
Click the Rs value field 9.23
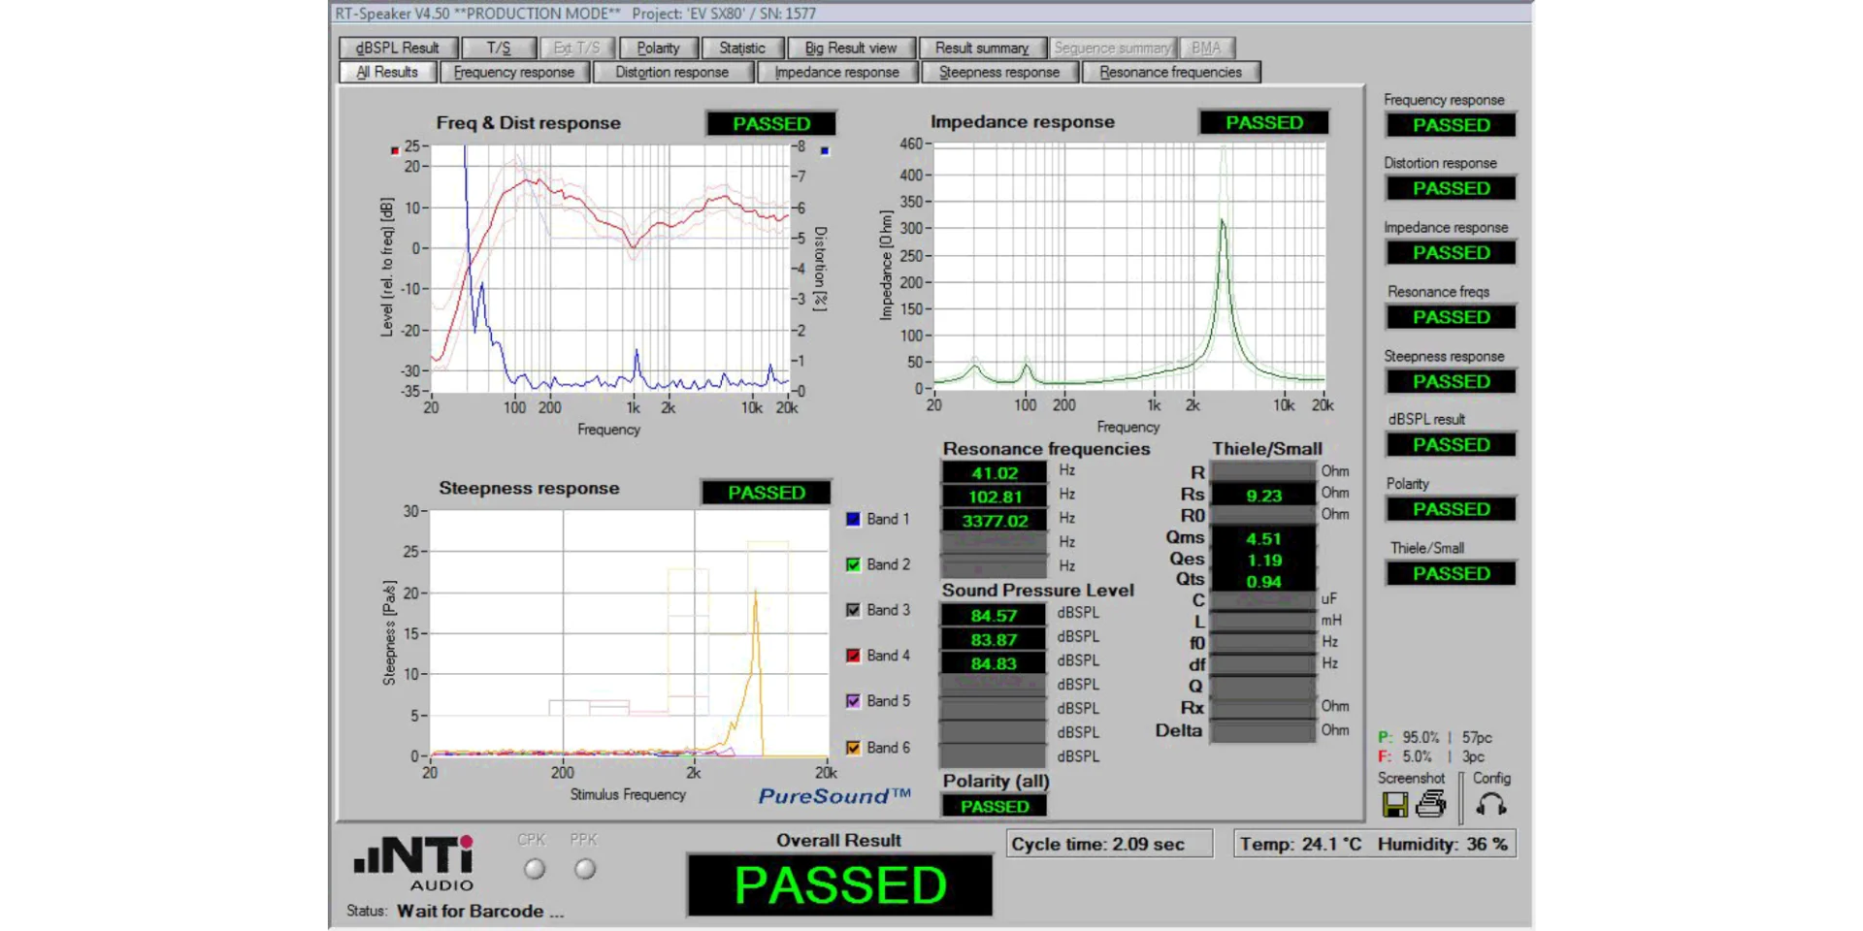(x=1263, y=496)
